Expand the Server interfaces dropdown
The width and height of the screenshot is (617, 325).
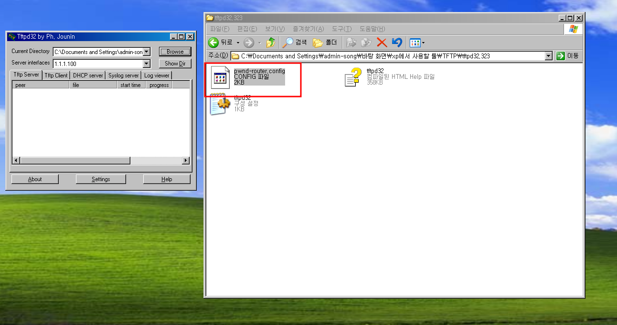coord(147,64)
